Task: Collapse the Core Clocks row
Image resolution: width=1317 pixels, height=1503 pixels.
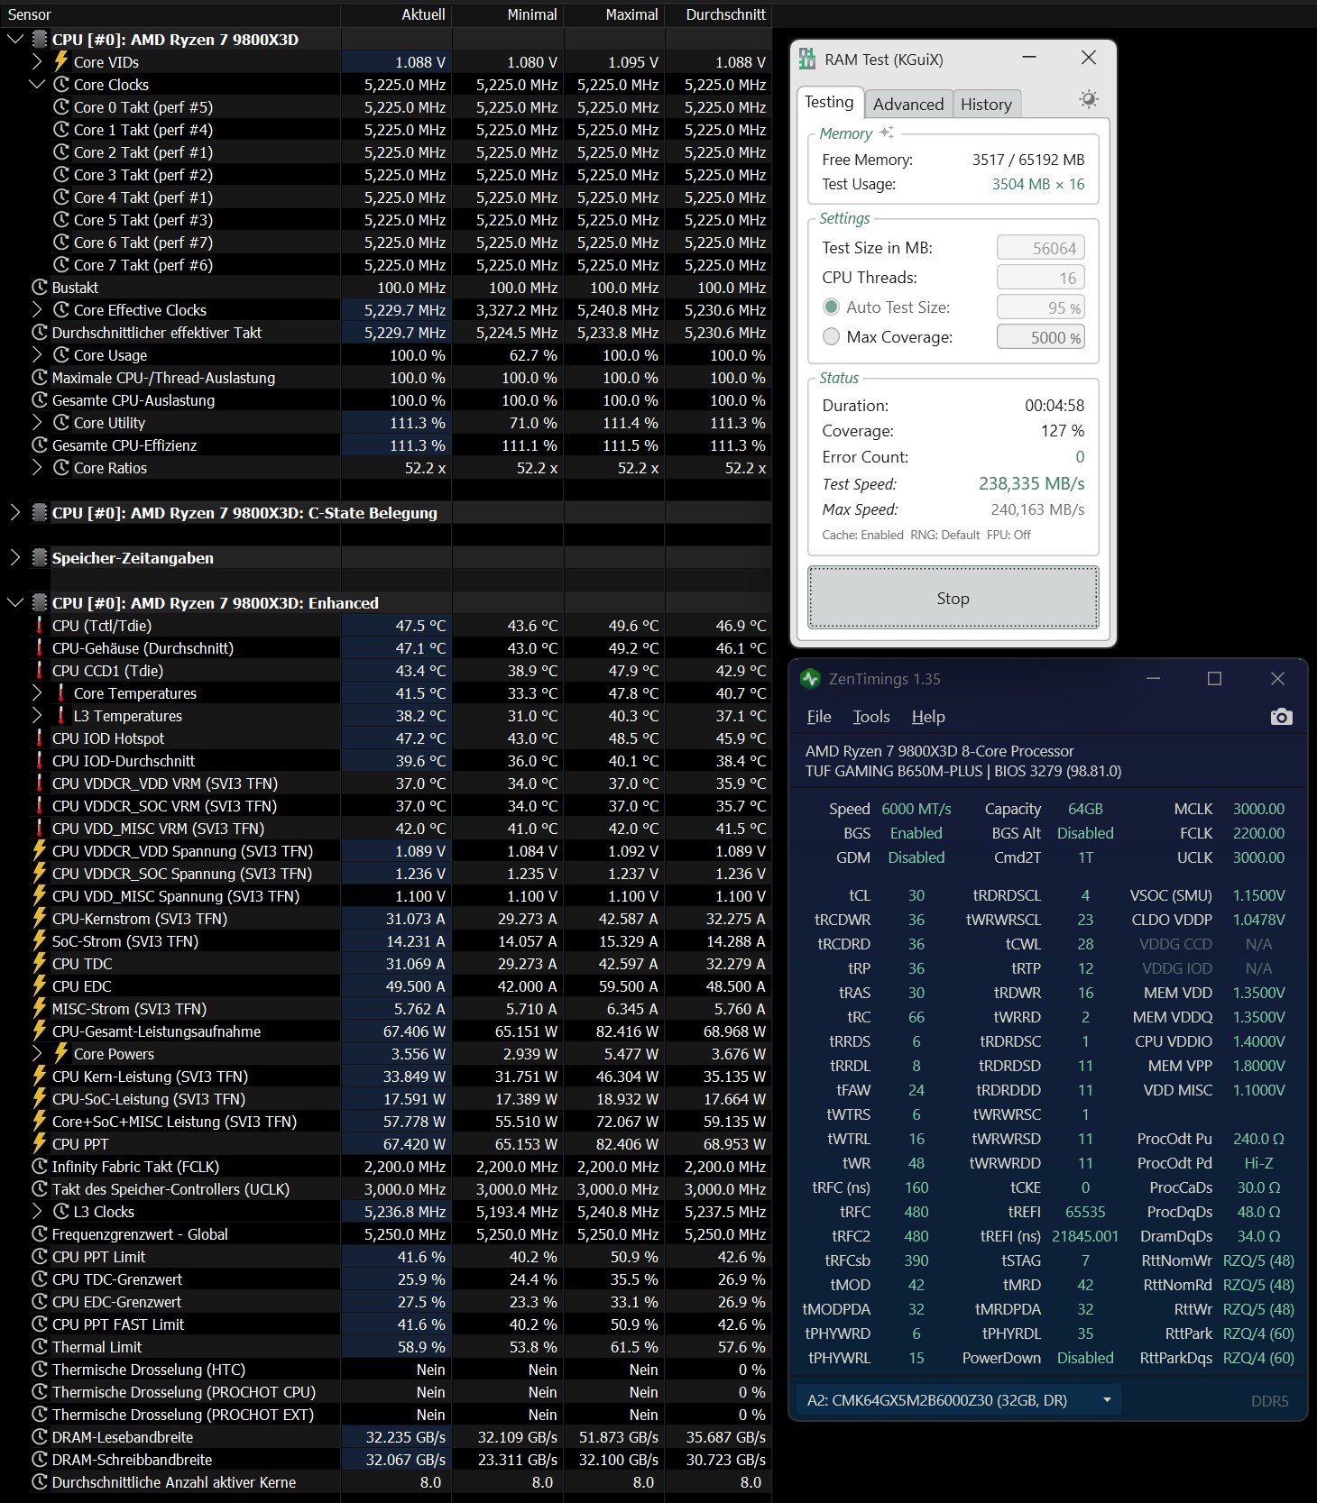Action: (37, 85)
